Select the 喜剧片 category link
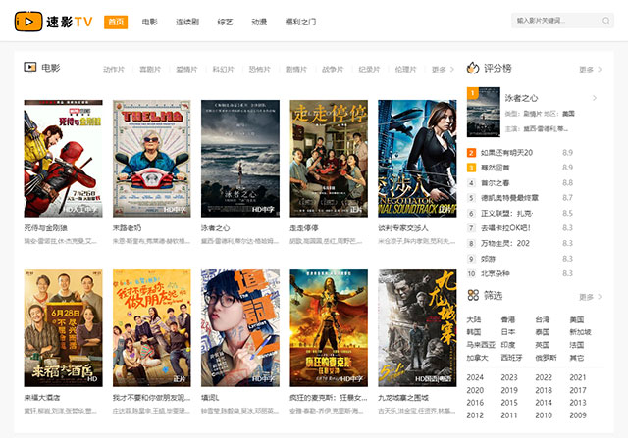Screen dimensions: 628x438 [150, 70]
